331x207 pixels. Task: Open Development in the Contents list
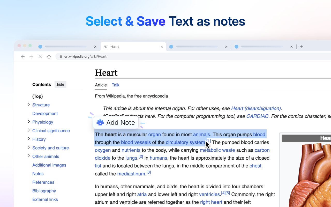45,113
